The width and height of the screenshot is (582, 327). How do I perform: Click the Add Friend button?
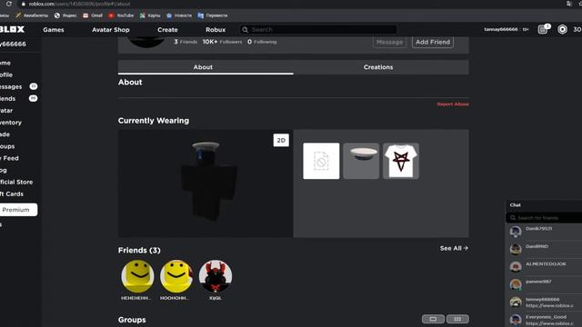click(433, 42)
